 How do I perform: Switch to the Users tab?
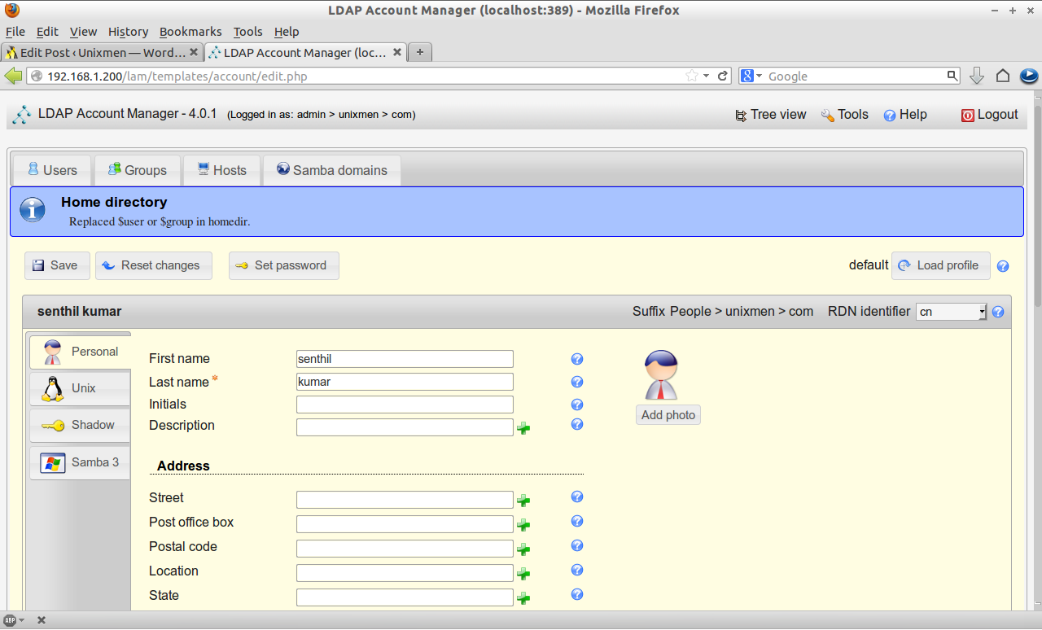(x=52, y=170)
